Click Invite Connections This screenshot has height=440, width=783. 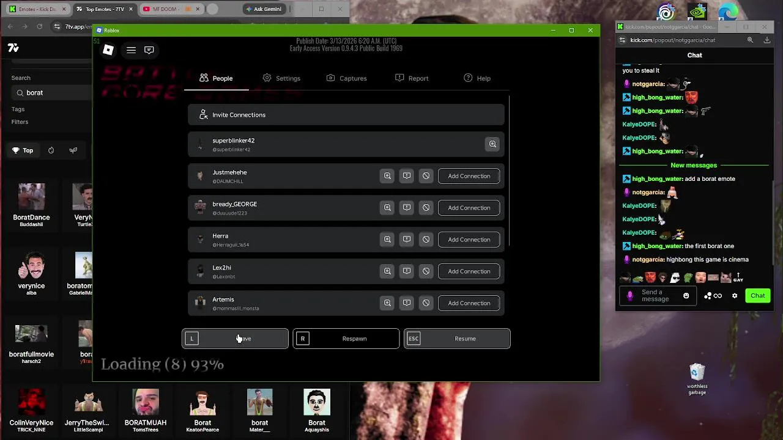346,115
